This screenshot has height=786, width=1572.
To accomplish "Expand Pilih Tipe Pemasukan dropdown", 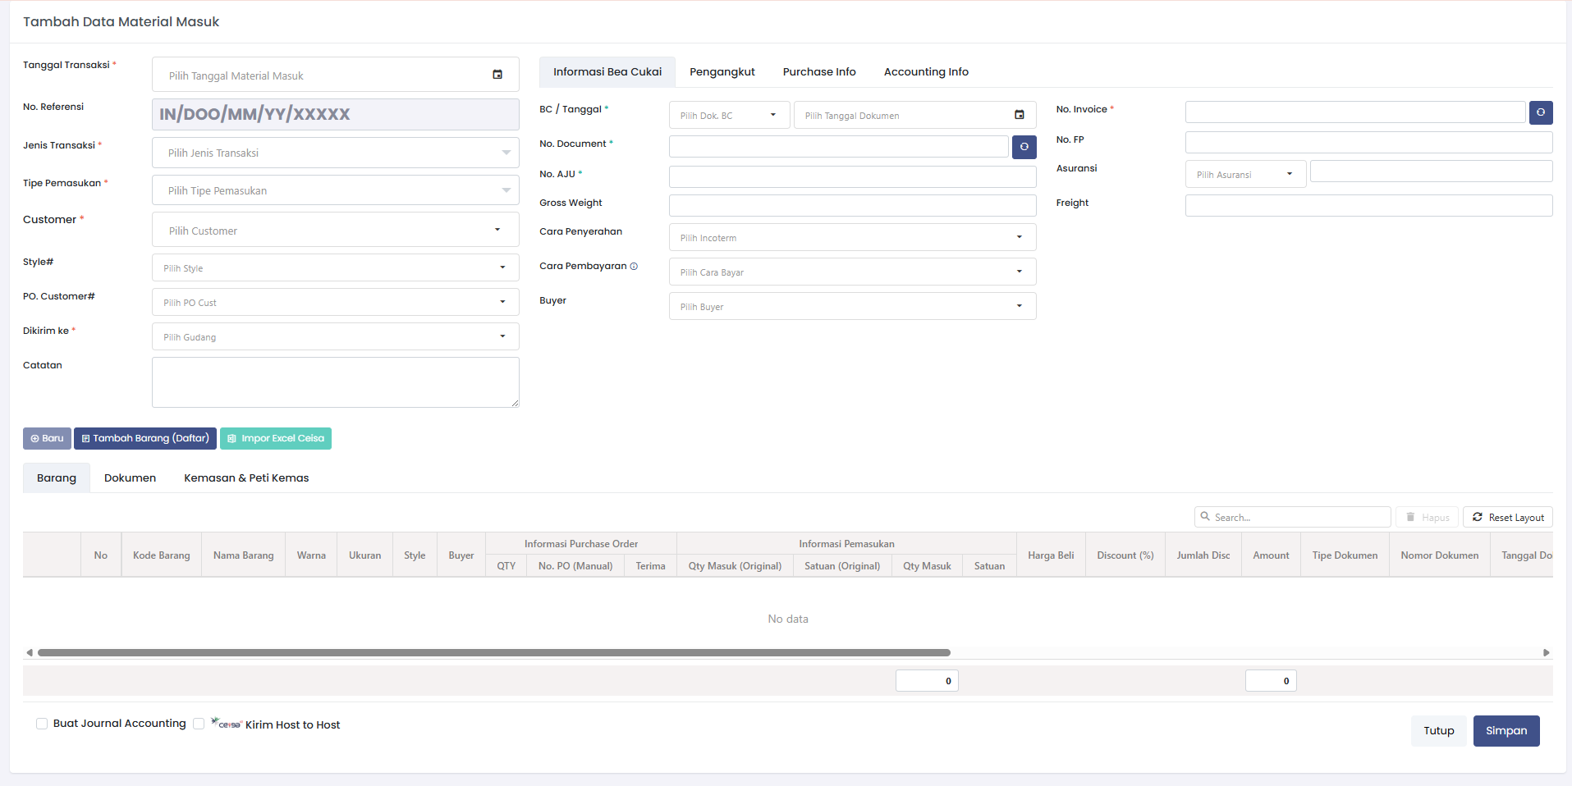I will click(x=335, y=190).
